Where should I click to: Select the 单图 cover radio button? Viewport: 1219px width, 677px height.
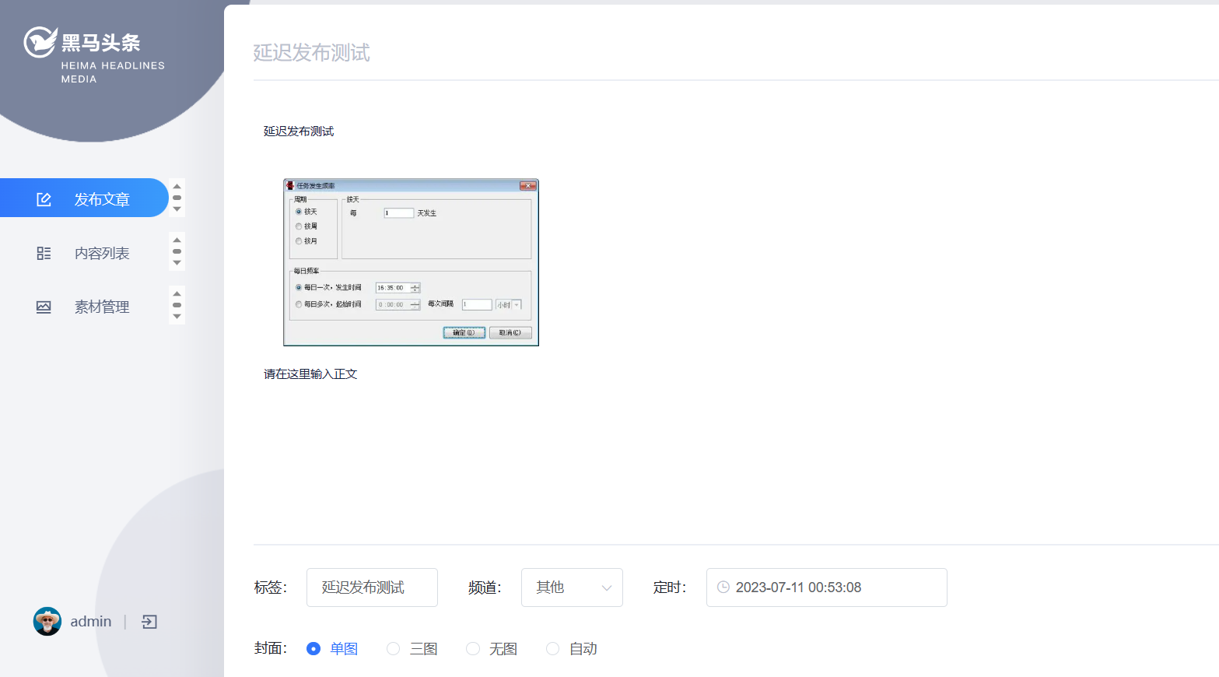point(314,649)
